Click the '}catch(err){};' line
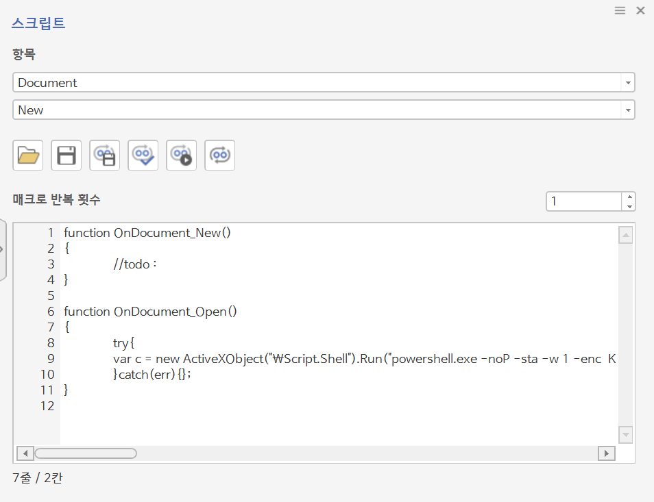The image size is (654, 502). [152, 375]
